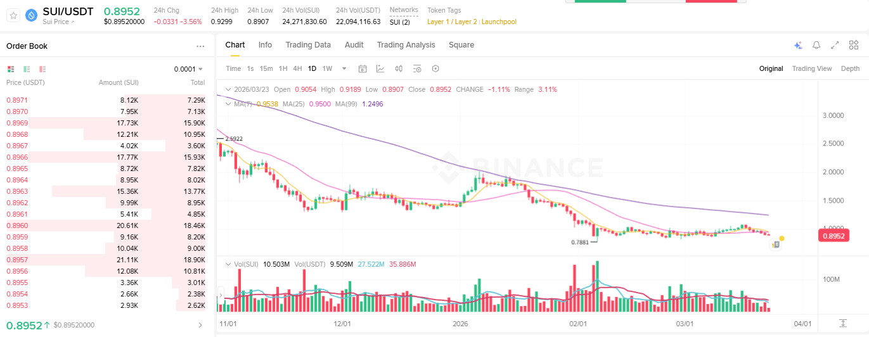869x337 pixels.
Task: Select the 1H interval
Action: pyautogui.click(x=283, y=68)
